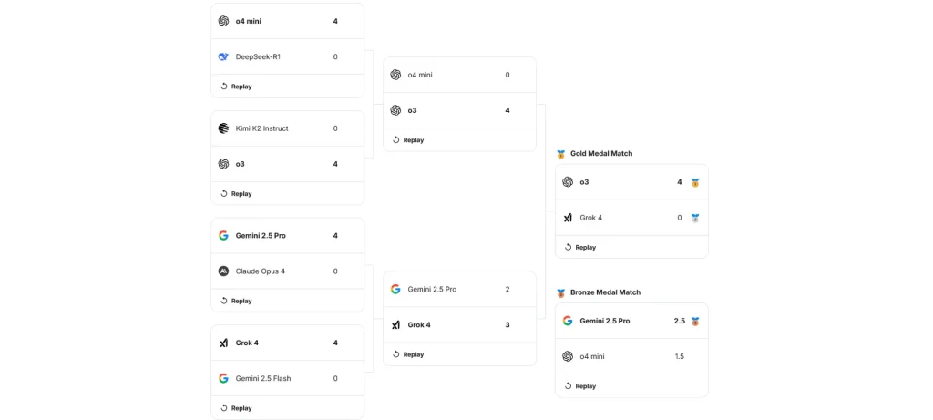
Task: Replay the o4 mini vs DeepSeek-R1 match
Action: click(x=236, y=87)
